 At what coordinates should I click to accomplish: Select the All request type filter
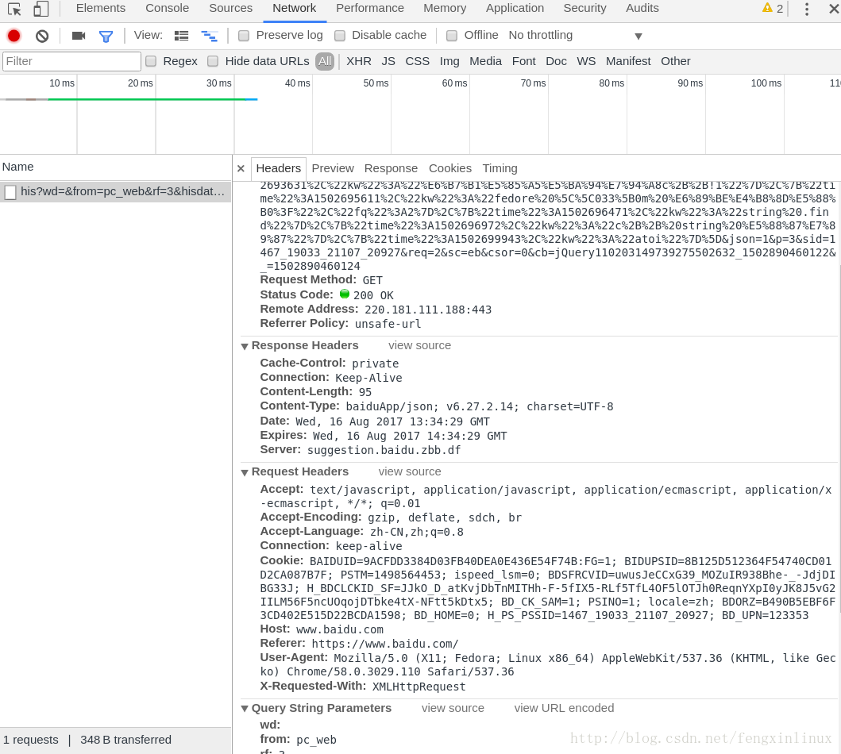(325, 61)
